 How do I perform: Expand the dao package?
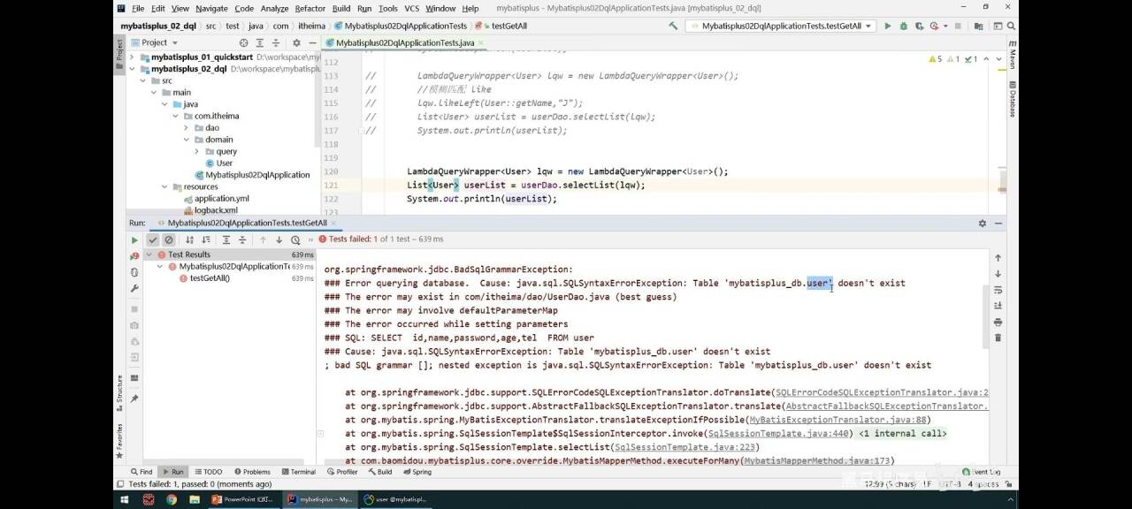point(186,127)
